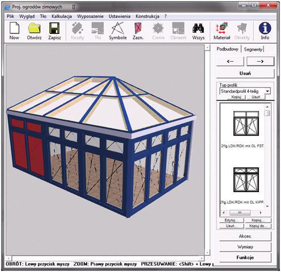The image size is (281, 272).
Task: Click the Wszys binoculars icon
Action: click(x=198, y=31)
